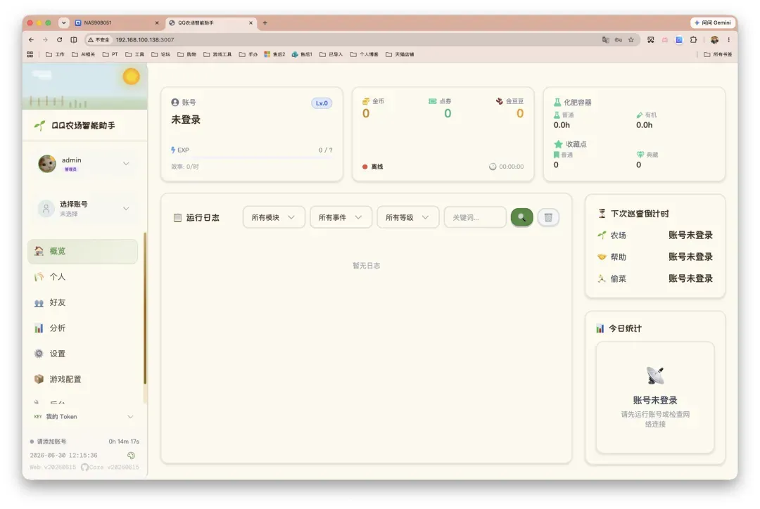The image size is (760, 509).
Task: Open the 工作 bookmark folder
Action: [55, 54]
